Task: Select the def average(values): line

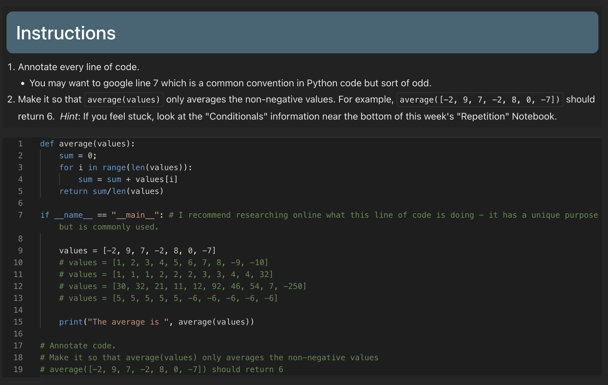Action: 87,144
